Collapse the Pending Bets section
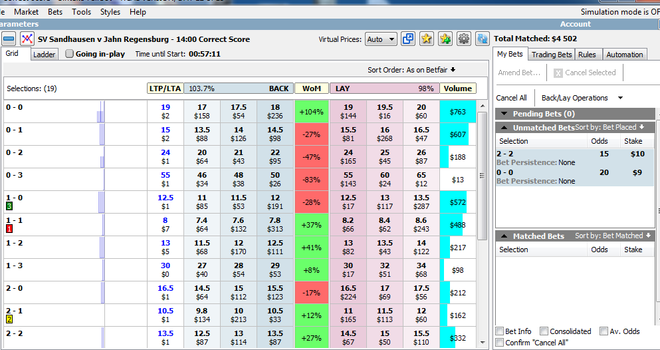 point(504,114)
